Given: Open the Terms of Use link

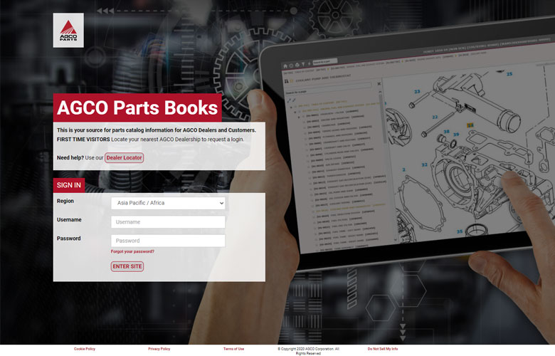Looking at the screenshot, I should tap(233, 349).
